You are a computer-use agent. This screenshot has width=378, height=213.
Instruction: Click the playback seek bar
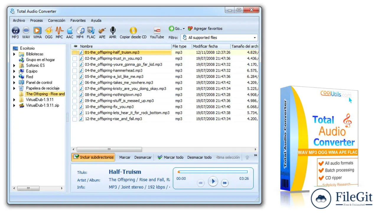(x=213, y=172)
